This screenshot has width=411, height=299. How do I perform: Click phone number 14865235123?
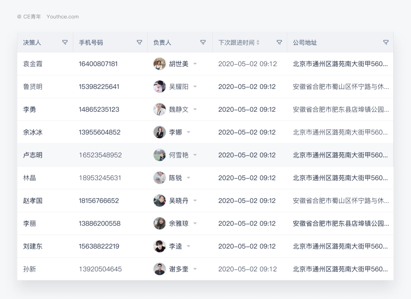point(99,109)
